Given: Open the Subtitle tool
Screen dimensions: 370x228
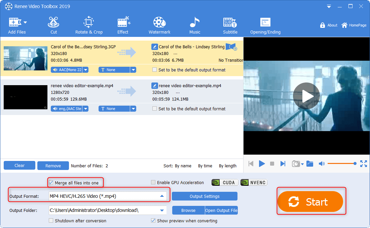Looking at the screenshot, I should pos(230,25).
